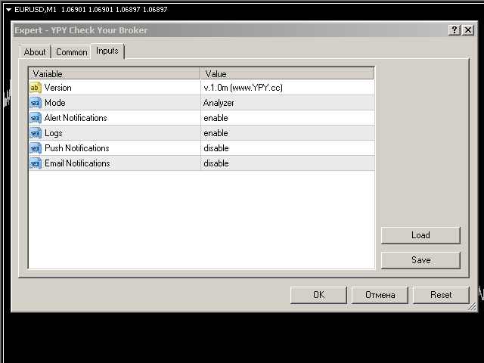Click the Отмена cancel button
The width and height of the screenshot is (484, 363).
[x=380, y=295]
